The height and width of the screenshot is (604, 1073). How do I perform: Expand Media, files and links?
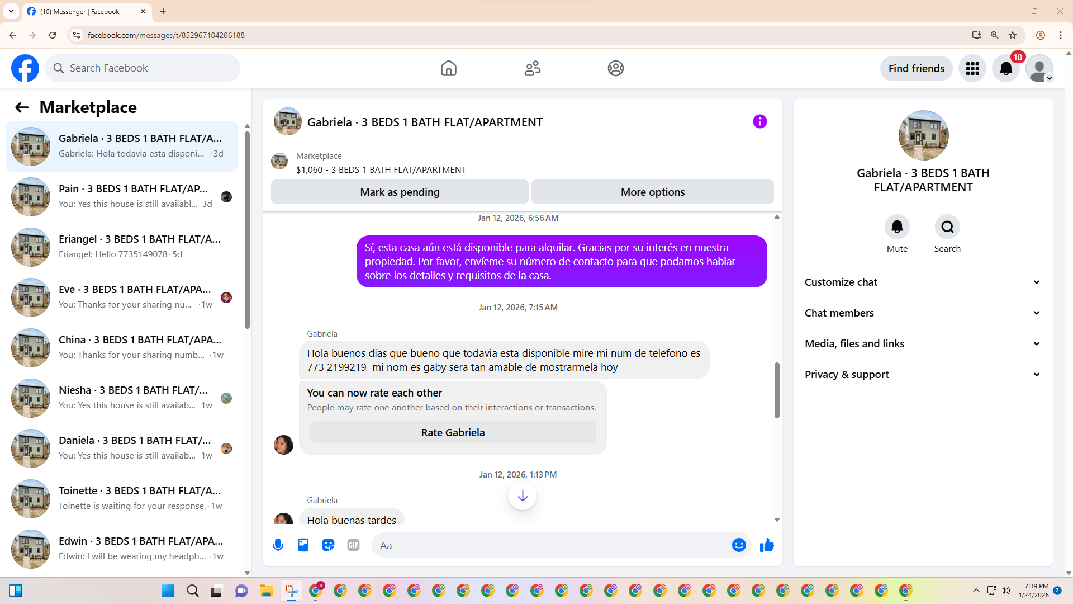tap(922, 344)
